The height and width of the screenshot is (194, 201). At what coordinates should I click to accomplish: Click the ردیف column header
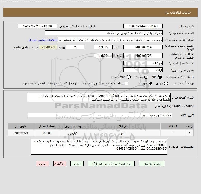tap(190, 126)
